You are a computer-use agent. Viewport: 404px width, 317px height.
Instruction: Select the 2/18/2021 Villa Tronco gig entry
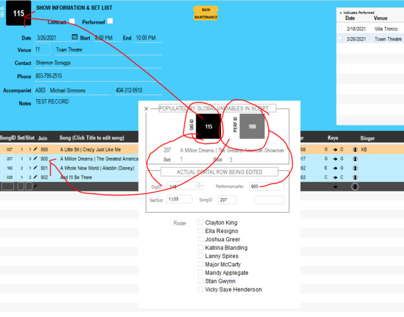pyautogui.click(x=370, y=29)
